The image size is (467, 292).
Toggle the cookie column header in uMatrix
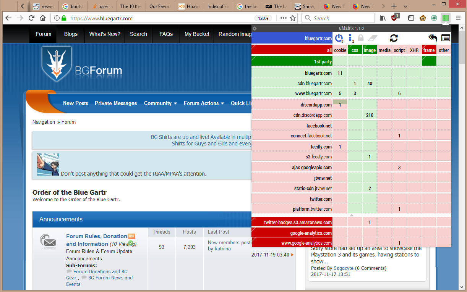click(340, 50)
